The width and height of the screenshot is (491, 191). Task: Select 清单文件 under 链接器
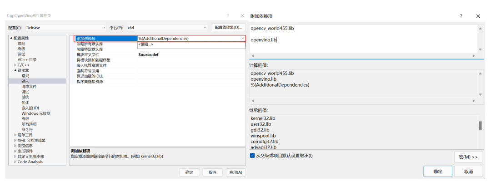click(x=29, y=87)
